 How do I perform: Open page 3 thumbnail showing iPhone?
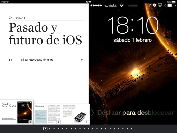75,114
